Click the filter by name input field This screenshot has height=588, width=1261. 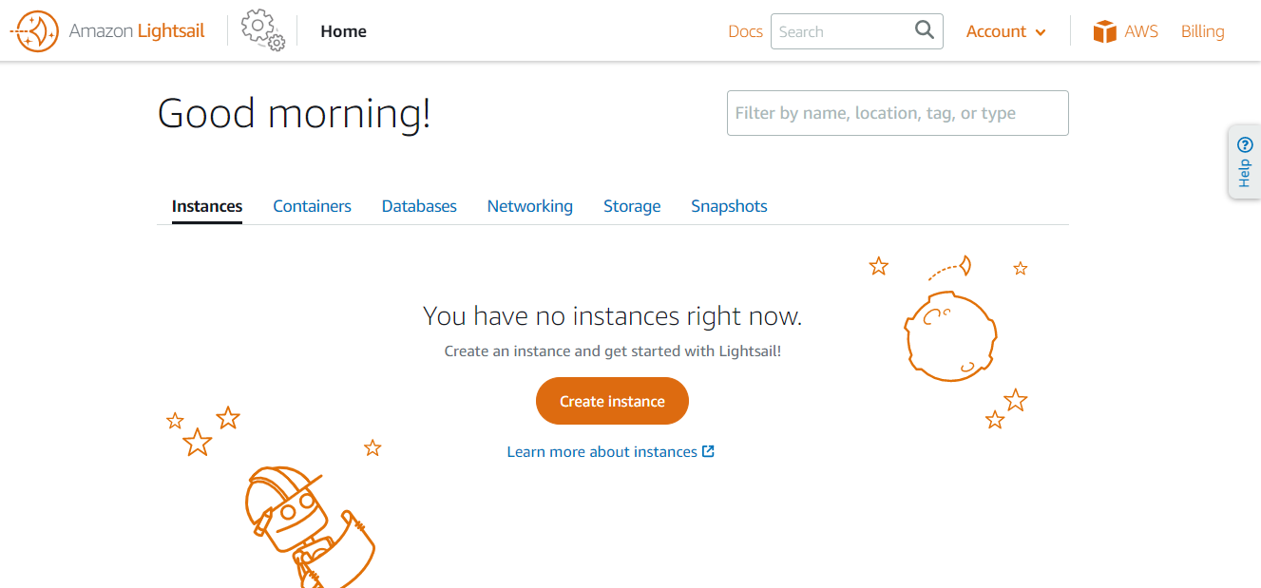(898, 113)
